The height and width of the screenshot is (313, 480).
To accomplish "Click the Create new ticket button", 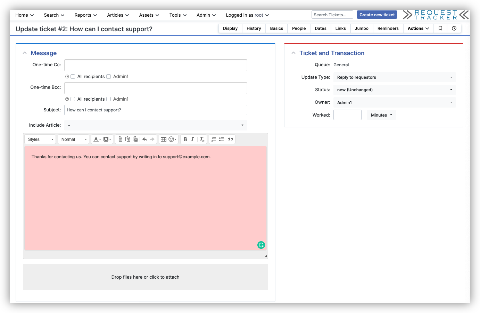I will [x=377, y=15].
